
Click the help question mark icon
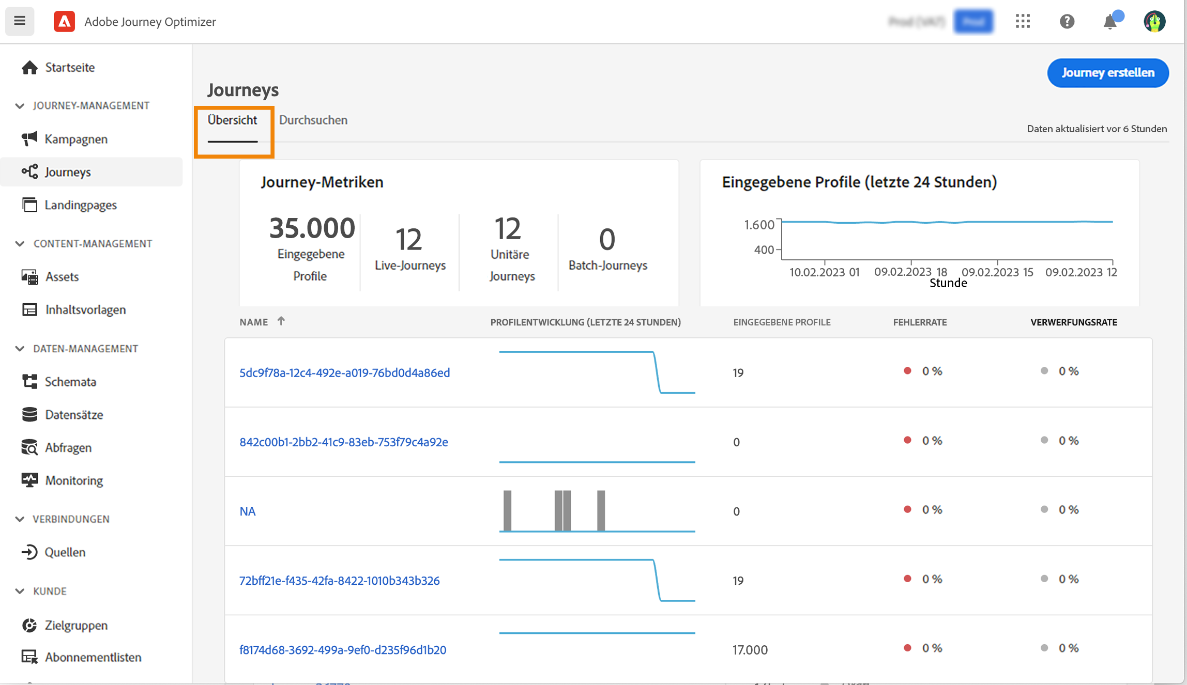coord(1067,21)
